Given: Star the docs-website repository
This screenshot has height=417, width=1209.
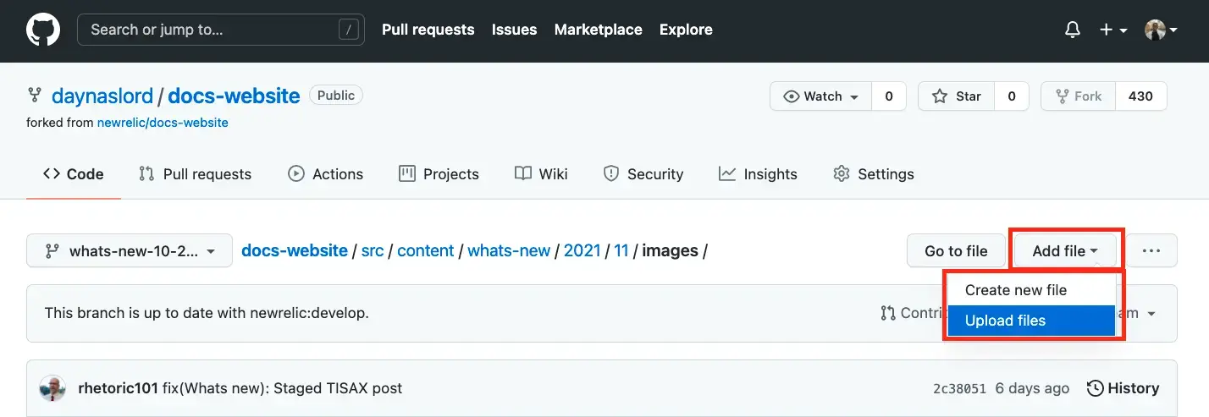Looking at the screenshot, I should [x=957, y=96].
